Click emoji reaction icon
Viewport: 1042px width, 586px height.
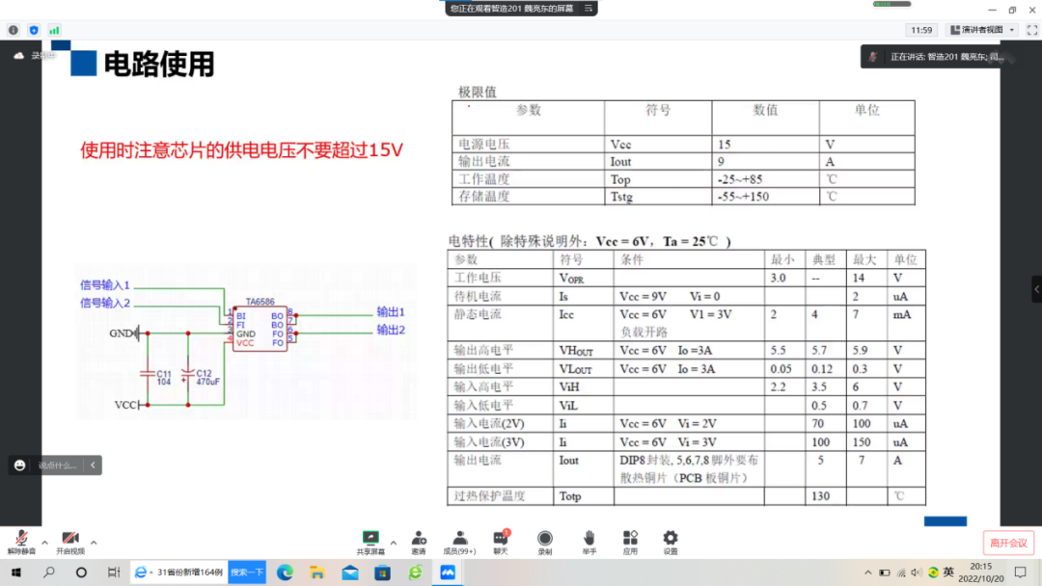pos(20,466)
